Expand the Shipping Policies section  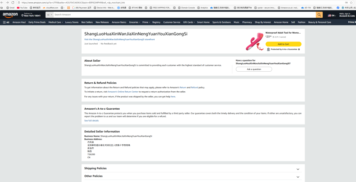click(x=298, y=169)
